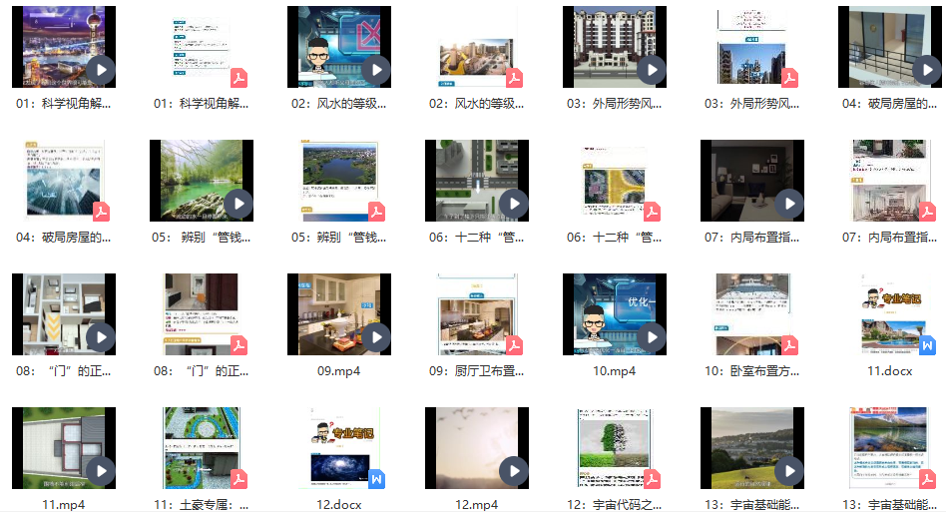Select the 02：风水的等级 PDF thumbnail
The height and width of the screenshot is (514, 946).
coord(477,47)
